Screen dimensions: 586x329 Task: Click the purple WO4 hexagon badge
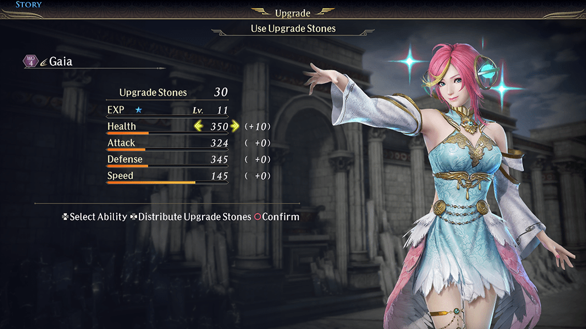pos(31,61)
